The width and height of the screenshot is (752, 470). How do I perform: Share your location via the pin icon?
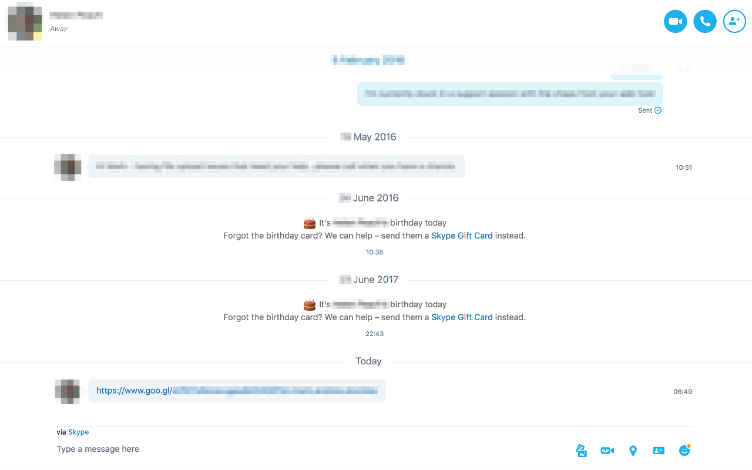pyautogui.click(x=633, y=451)
